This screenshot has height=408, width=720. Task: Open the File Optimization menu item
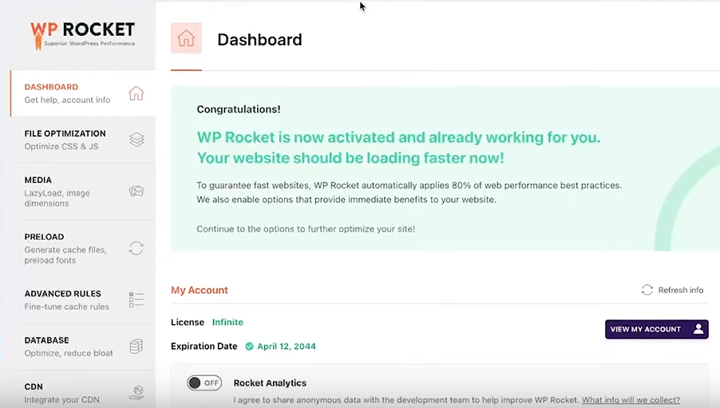coord(83,140)
